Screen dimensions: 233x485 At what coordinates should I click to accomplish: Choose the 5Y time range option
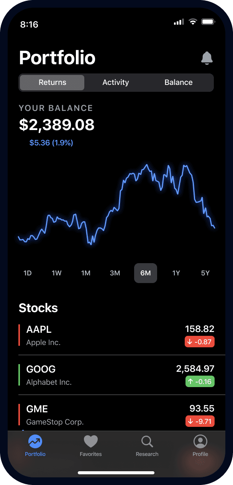click(x=205, y=273)
